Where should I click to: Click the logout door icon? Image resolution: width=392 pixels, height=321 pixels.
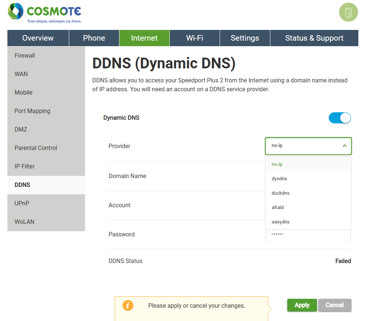(348, 12)
